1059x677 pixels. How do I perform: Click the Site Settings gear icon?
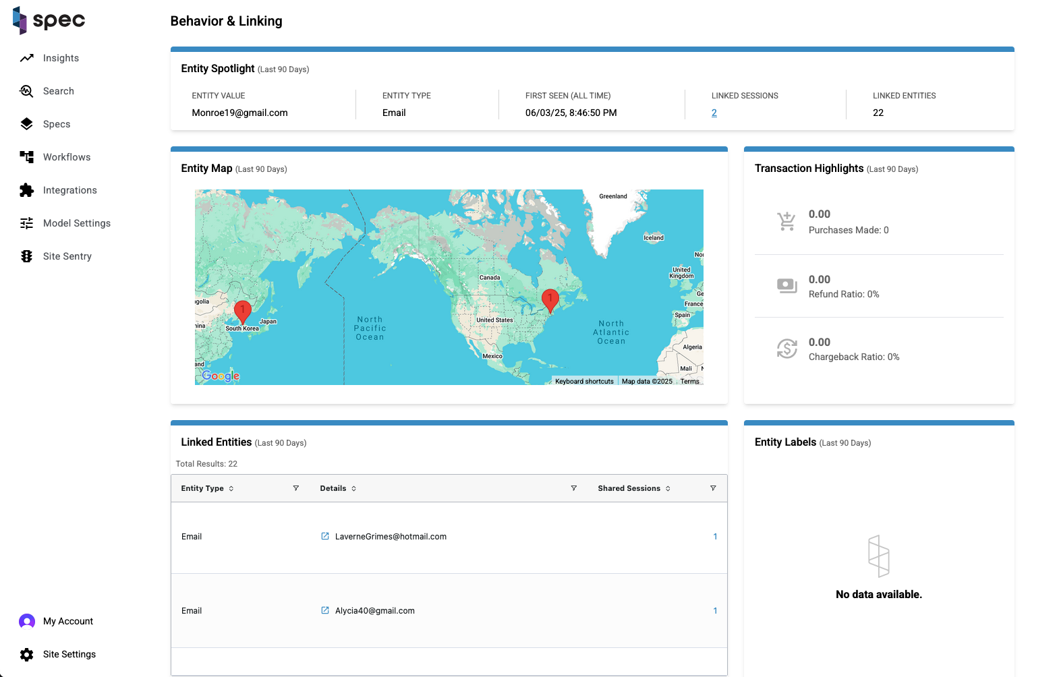click(x=27, y=654)
